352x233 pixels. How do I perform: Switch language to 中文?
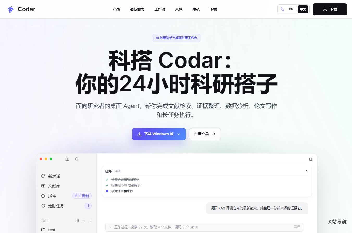(303, 9)
